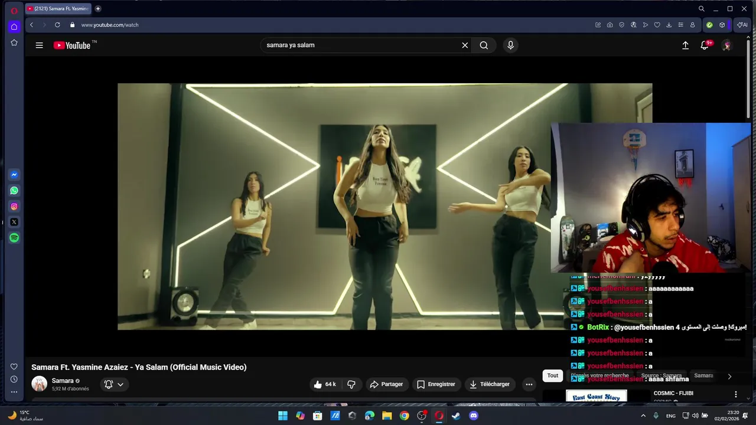Image resolution: width=756 pixels, height=425 pixels.
Task: Select the 'Source : Samara' chip
Action: point(661,375)
